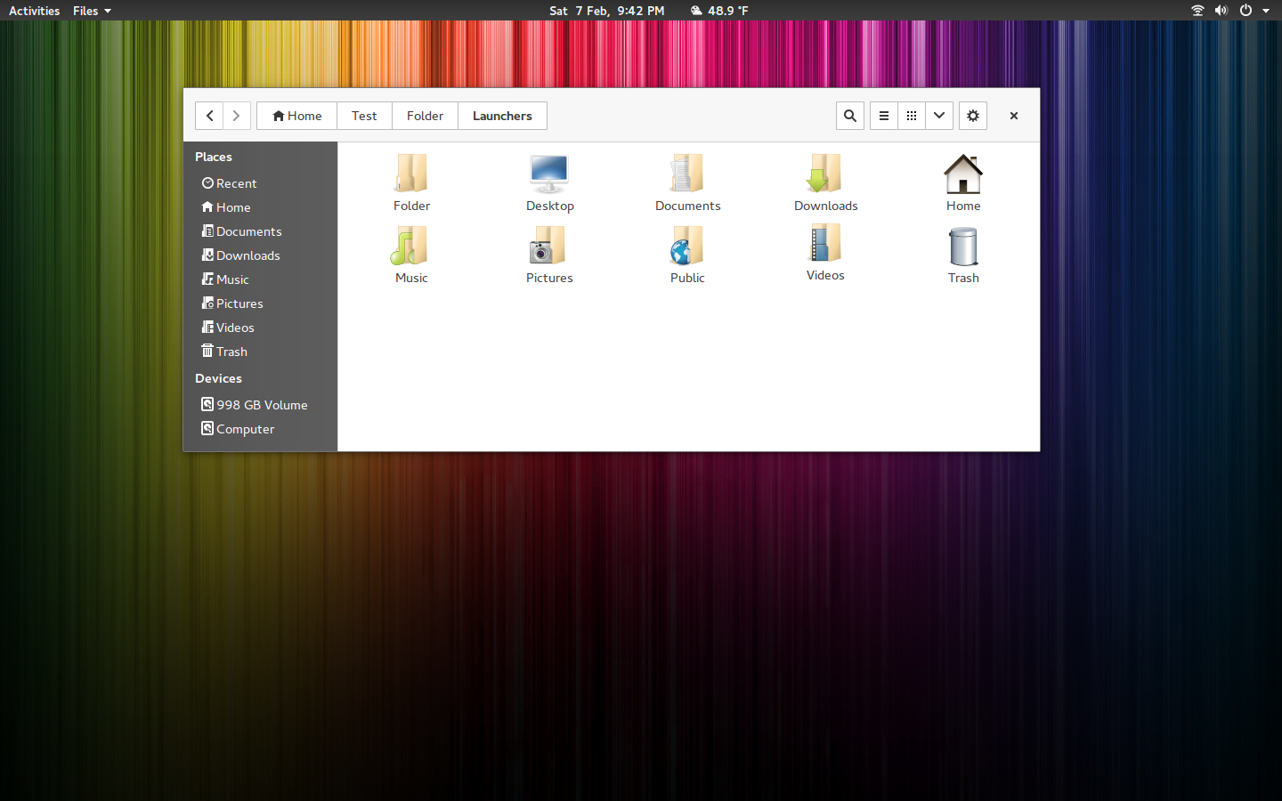Open Documents in the sidebar
The height and width of the screenshot is (801, 1282).
[x=260, y=231]
